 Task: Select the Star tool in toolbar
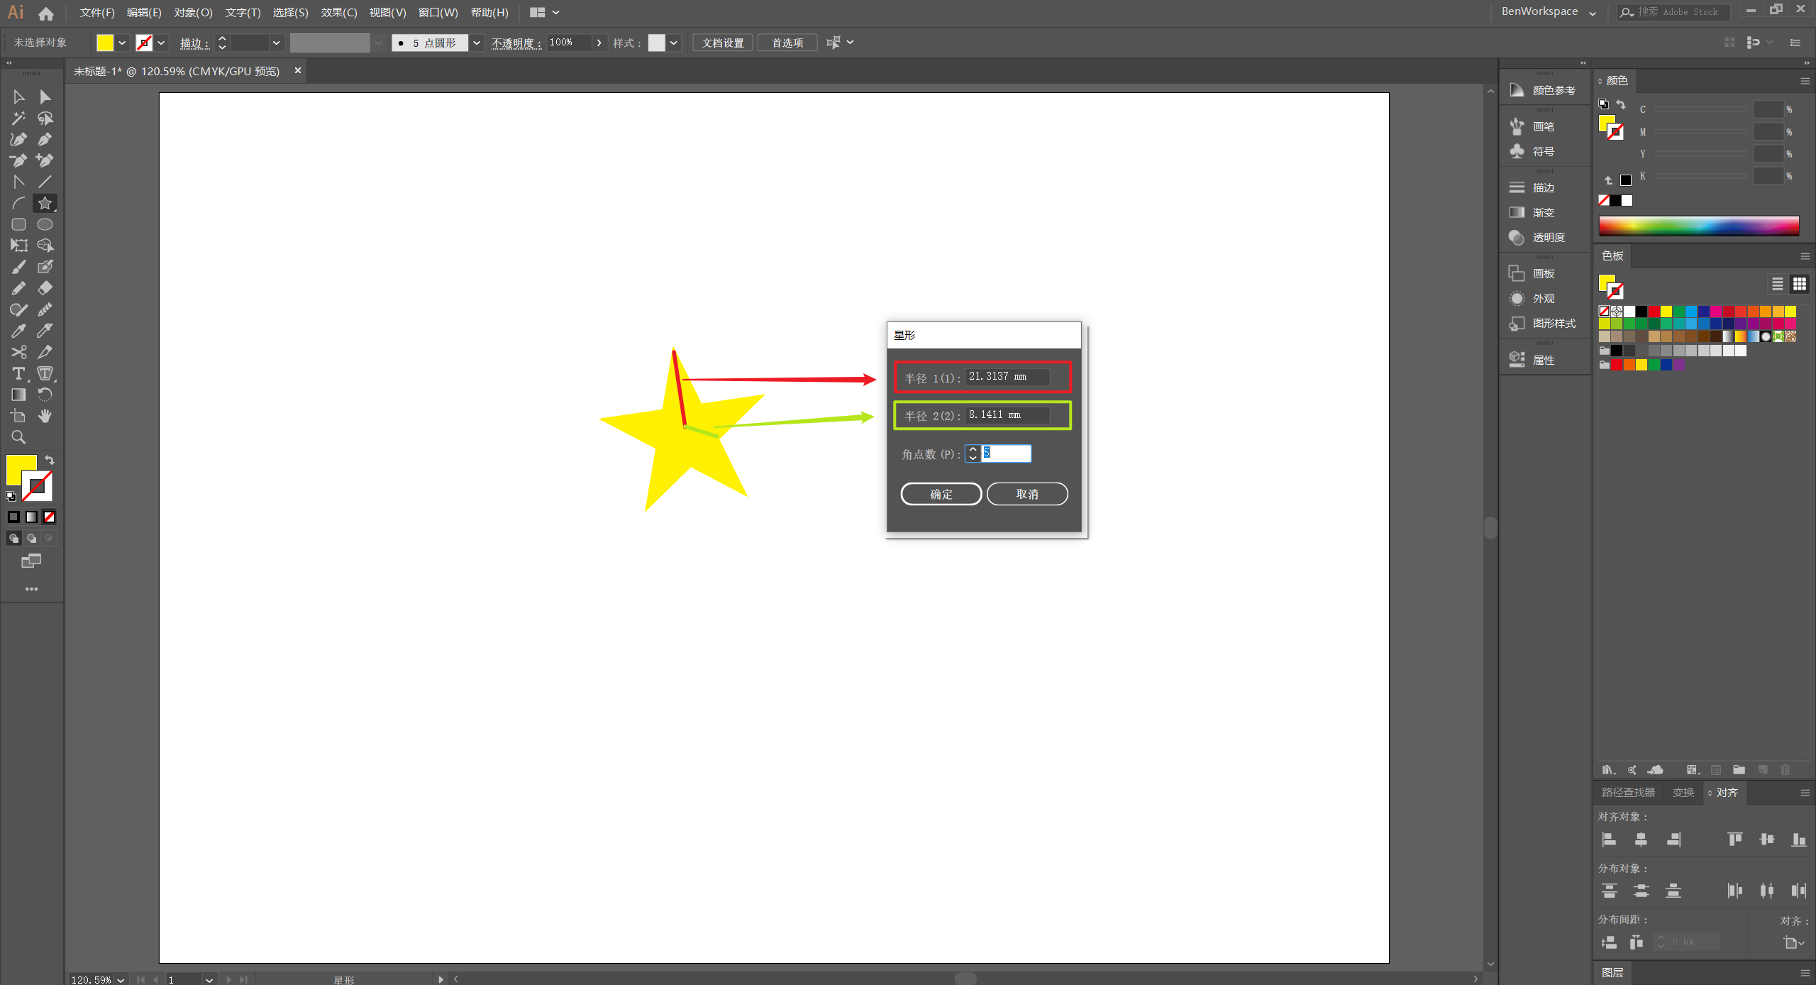45,204
